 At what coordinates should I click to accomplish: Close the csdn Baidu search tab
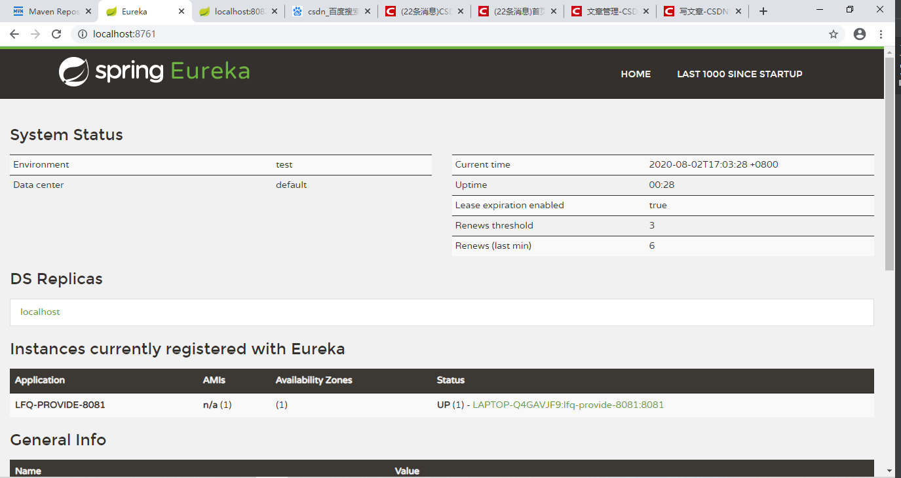tap(368, 11)
